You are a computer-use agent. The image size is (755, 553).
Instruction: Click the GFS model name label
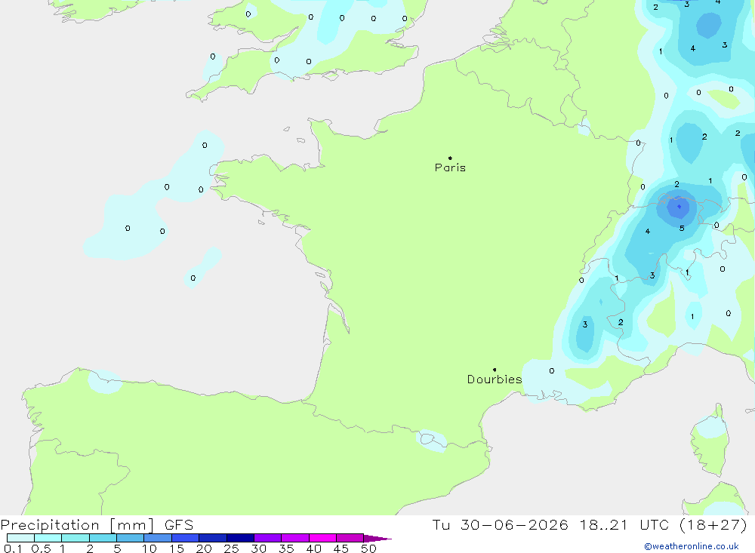click(x=179, y=525)
